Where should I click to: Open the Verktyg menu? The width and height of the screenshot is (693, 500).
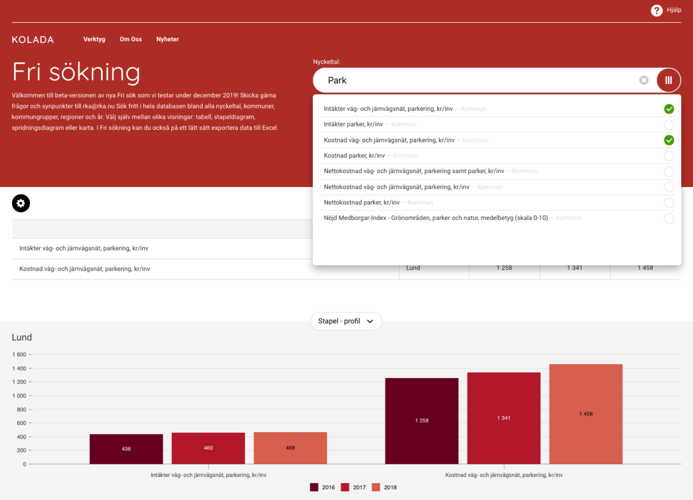click(94, 39)
